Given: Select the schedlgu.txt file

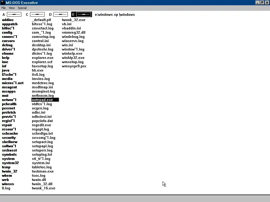Looking at the screenshot, I should (42, 133).
